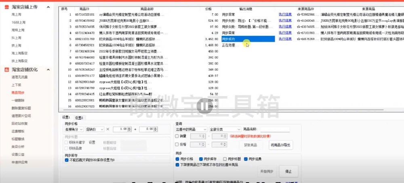
Task: Open 标题替换 in the sidebar
Action: (x=18, y=139)
